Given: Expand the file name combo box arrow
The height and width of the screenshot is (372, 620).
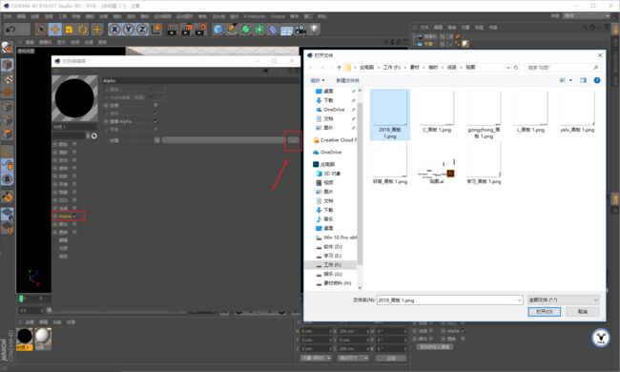Looking at the screenshot, I should pyautogui.click(x=520, y=300).
